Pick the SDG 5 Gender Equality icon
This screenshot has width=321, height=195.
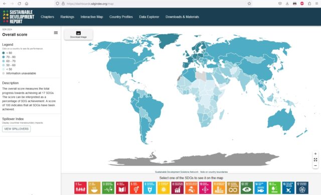[136, 187]
